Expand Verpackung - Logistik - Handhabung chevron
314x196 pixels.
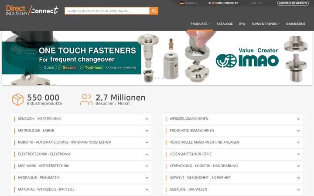(x=298, y=166)
